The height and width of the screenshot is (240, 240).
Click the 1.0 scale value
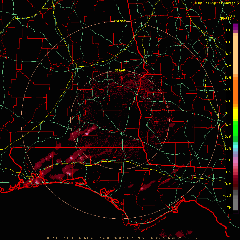(x=228, y=160)
